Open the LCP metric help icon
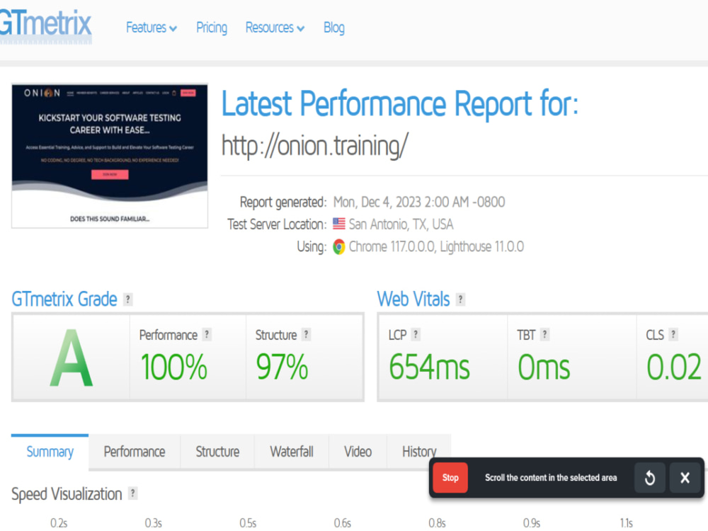The width and height of the screenshot is (708, 531). (418, 333)
